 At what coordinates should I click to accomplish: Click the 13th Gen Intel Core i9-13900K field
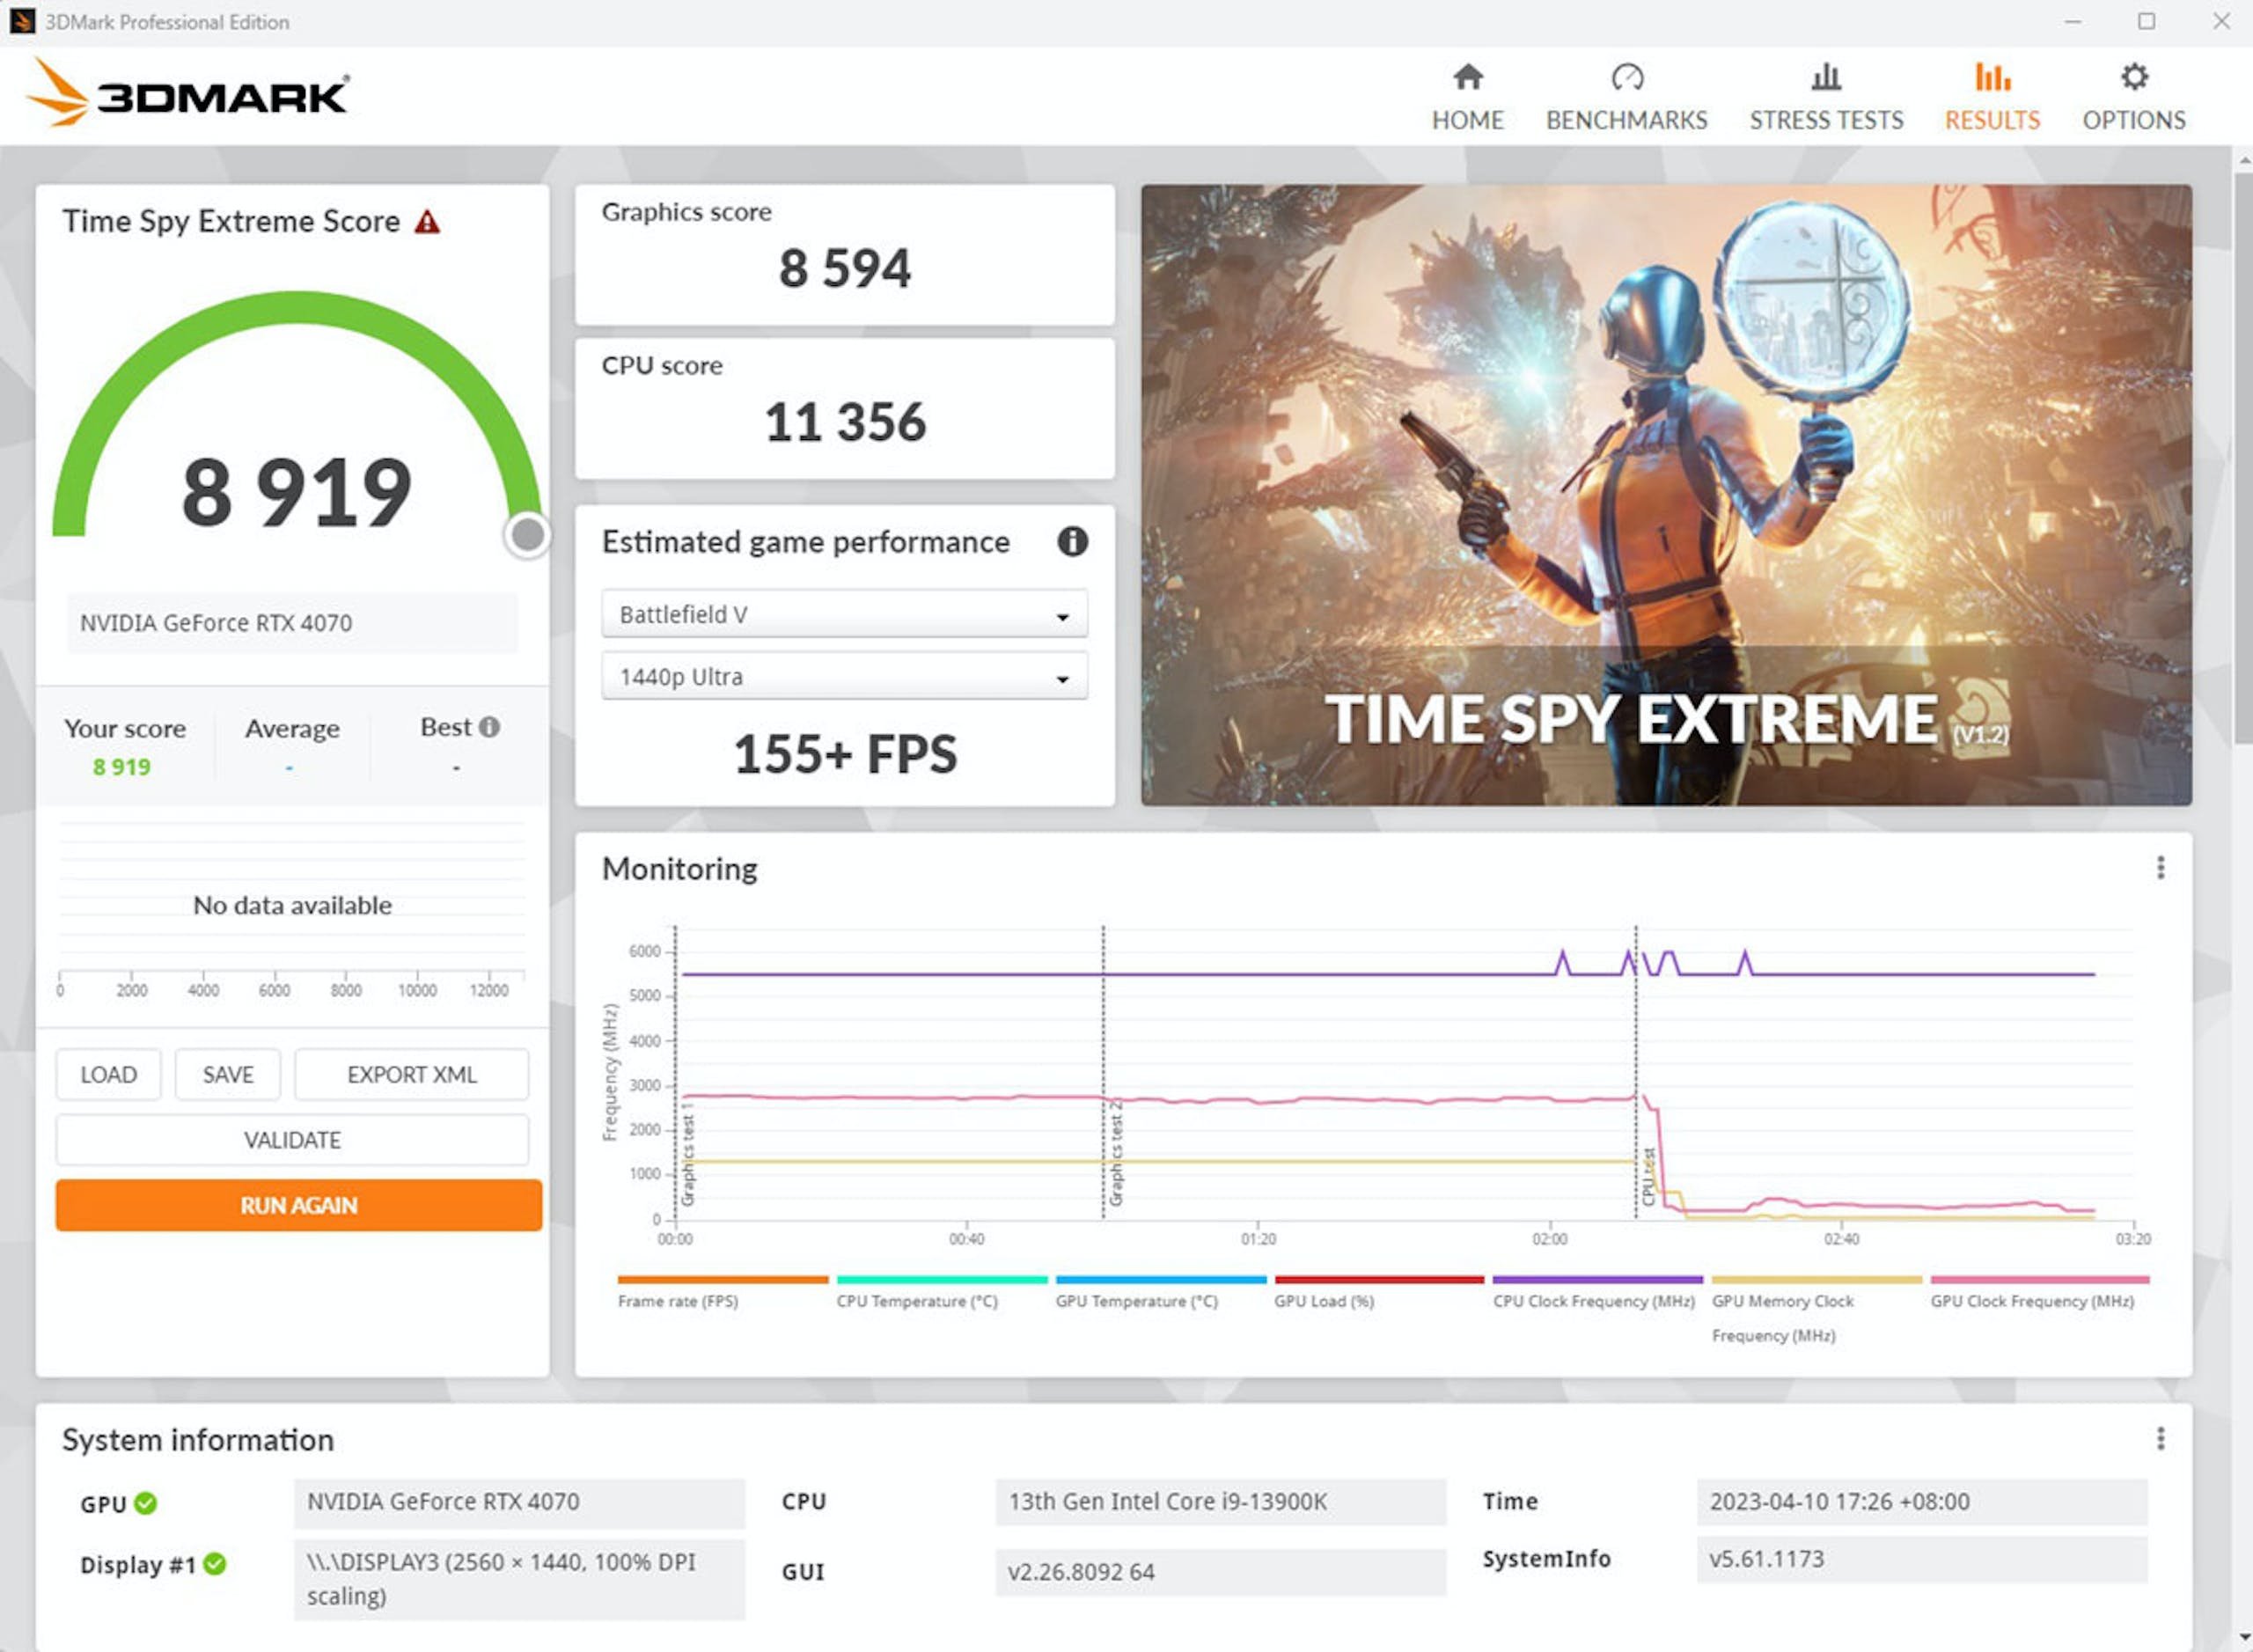1220,1501
